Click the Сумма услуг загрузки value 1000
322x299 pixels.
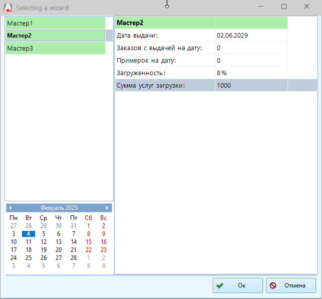click(x=224, y=86)
